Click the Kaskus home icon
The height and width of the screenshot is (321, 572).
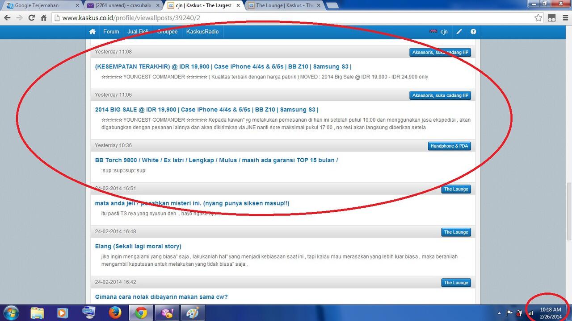(93, 32)
